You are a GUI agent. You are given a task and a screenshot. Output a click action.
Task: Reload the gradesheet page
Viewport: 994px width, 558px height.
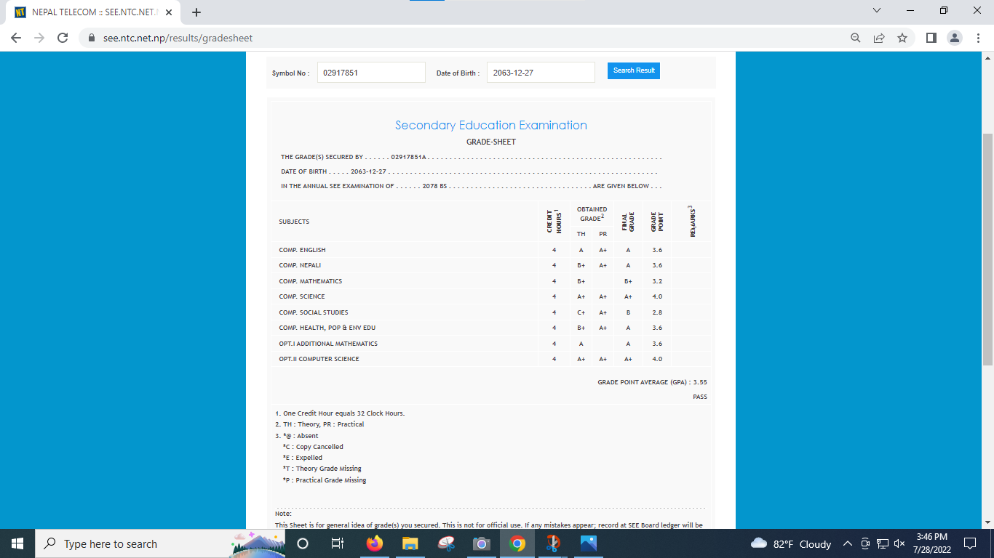click(x=63, y=38)
